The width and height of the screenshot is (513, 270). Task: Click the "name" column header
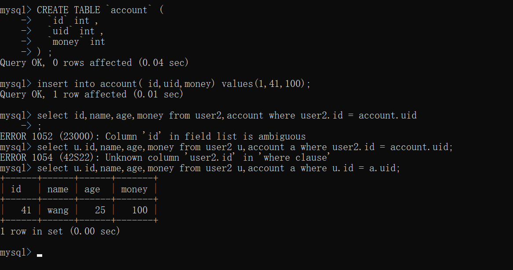[58, 189]
